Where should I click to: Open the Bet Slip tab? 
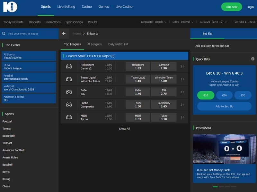pos(207,34)
